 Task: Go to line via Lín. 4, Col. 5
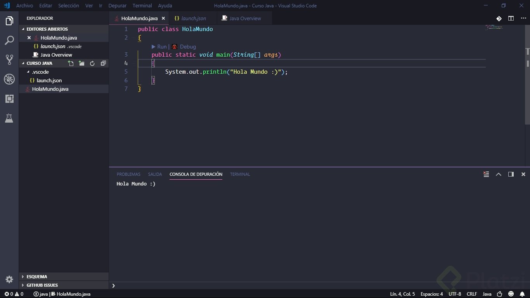[x=402, y=294]
